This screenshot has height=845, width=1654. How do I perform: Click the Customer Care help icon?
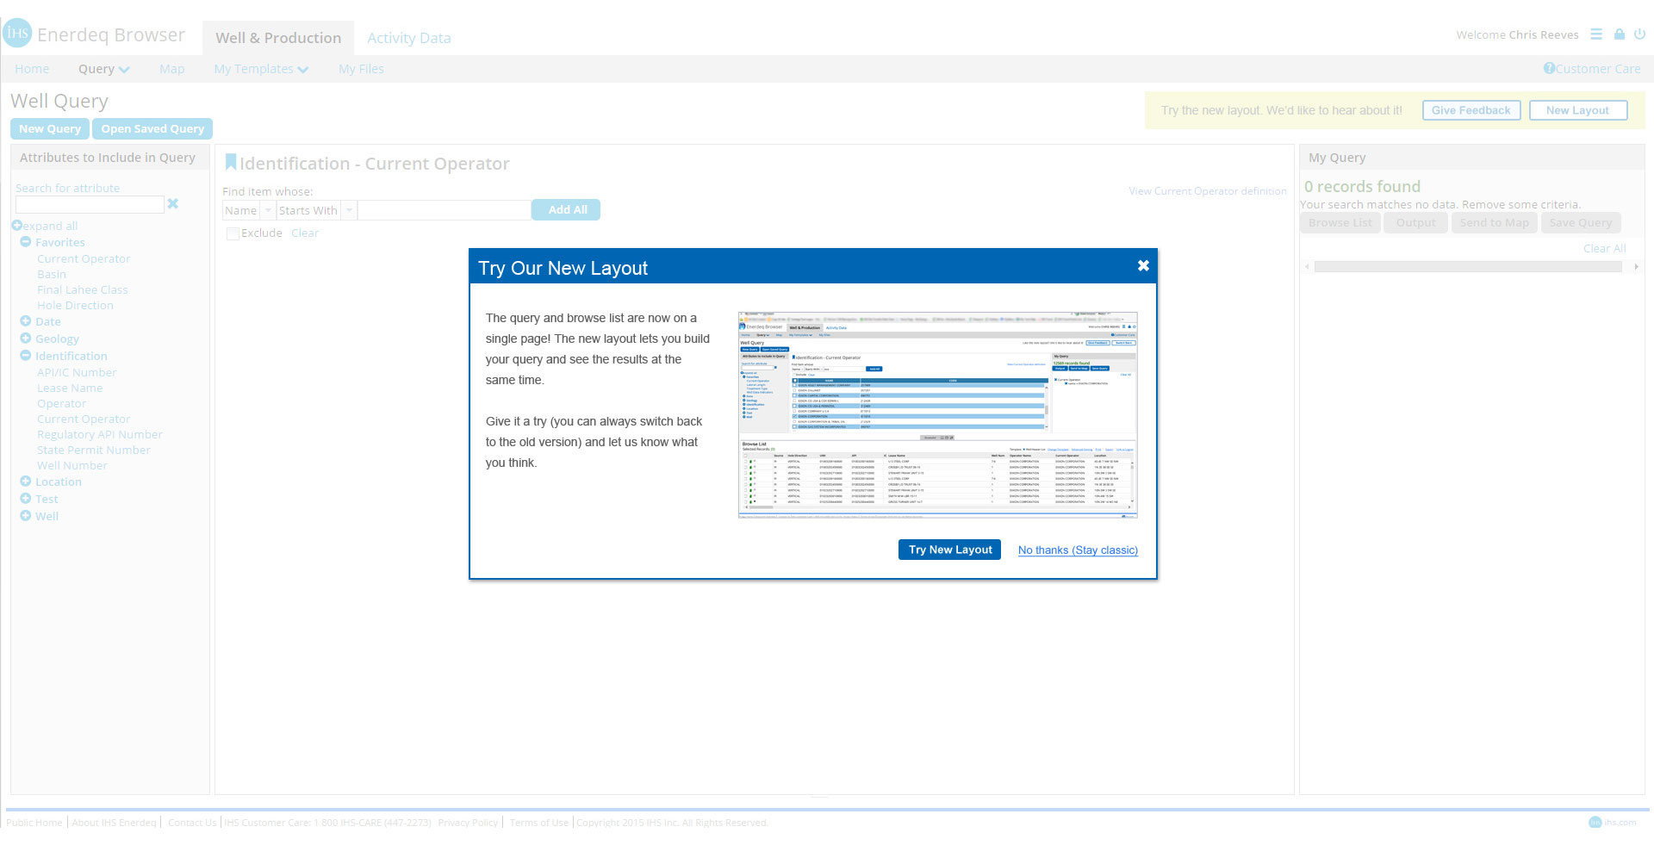pos(1549,68)
